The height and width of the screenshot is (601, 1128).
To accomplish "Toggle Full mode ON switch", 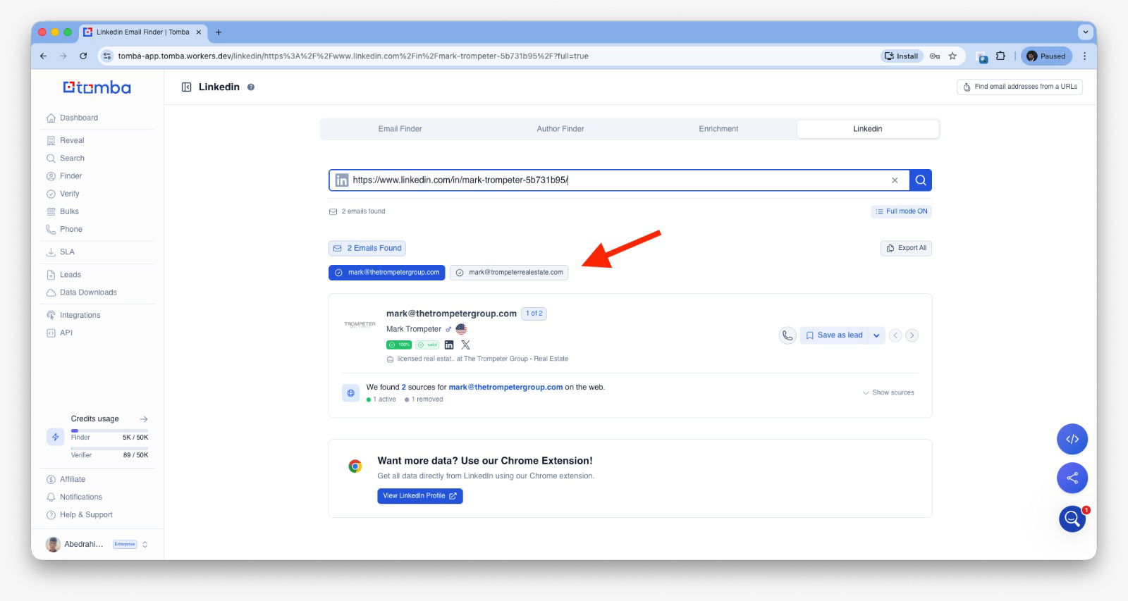I will (x=902, y=211).
